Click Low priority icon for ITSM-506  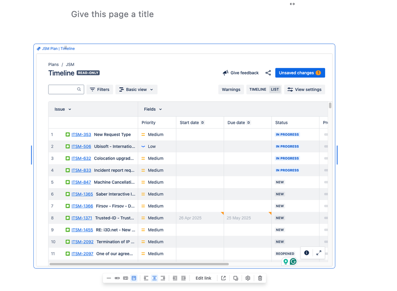[143, 146]
